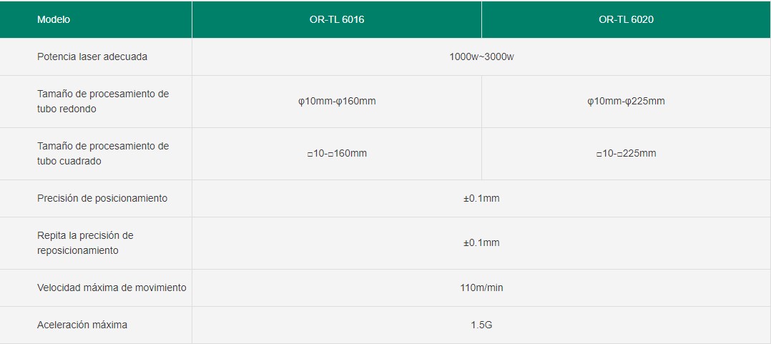The width and height of the screenshot is (771, 344).
Task: Select the OR-TL 6020 column header
Action: (x=627, y=19)
